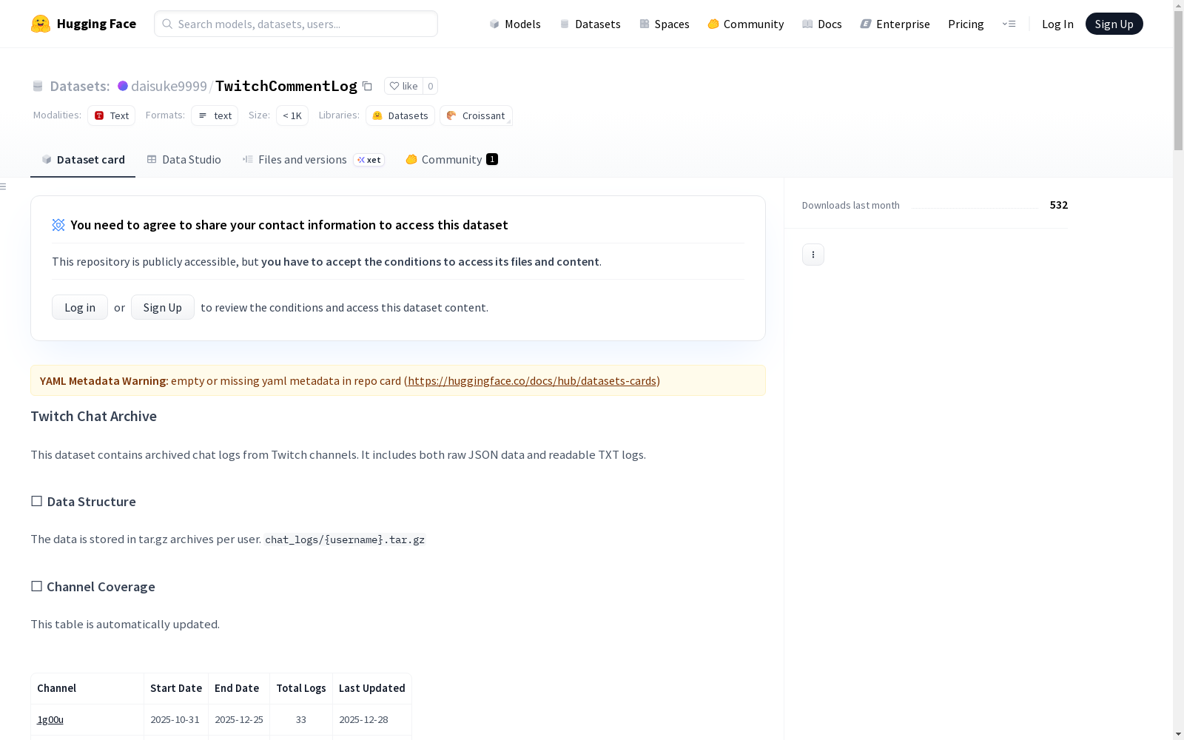Open the Datasets library tag

pos(400,115)
